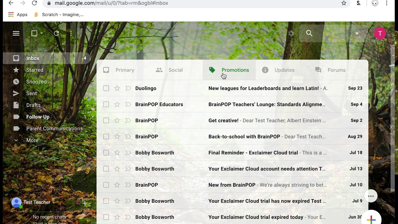Star the Get creative! BrainPOP email
398x224 pixels.
point(117,120)
